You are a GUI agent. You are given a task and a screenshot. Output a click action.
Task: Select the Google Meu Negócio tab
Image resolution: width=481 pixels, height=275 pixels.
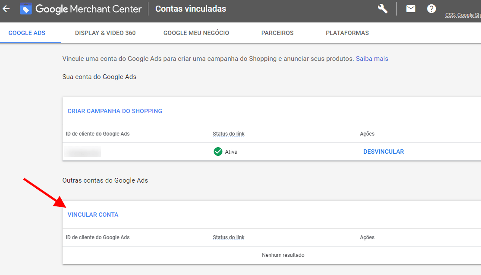point(196,33)
